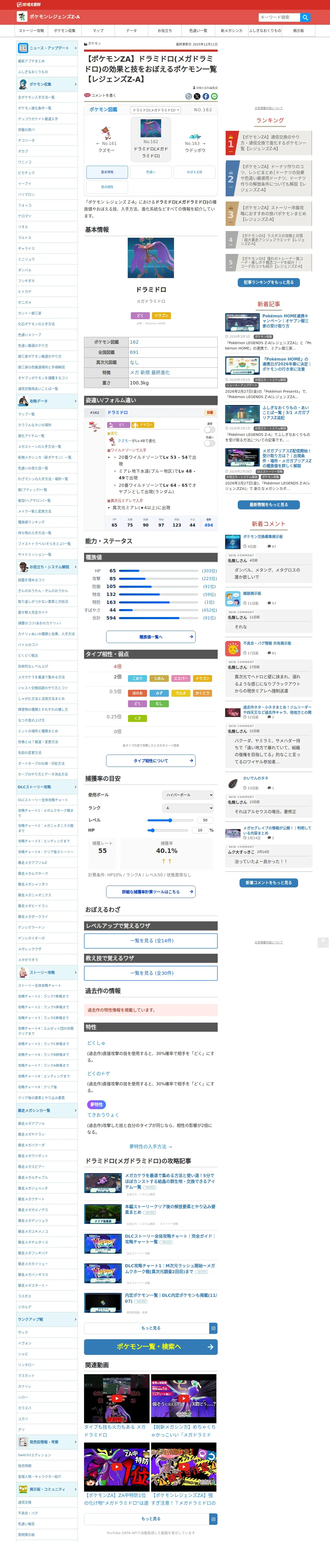Click the くさ quarter-damage type badge
The width and height of the screenshot is (330, 1542).
[138, 718]
